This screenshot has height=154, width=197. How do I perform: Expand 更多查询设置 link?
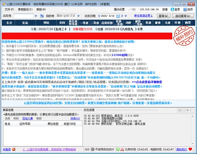point(144,16)
